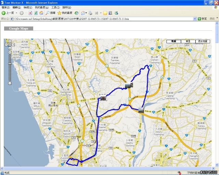Click the map zoom slider handle
This screenshot has width=219, height=175.
(x=10, y=64)
